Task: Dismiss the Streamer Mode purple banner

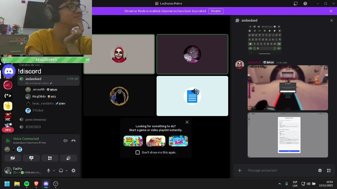Action: (331, 11)
